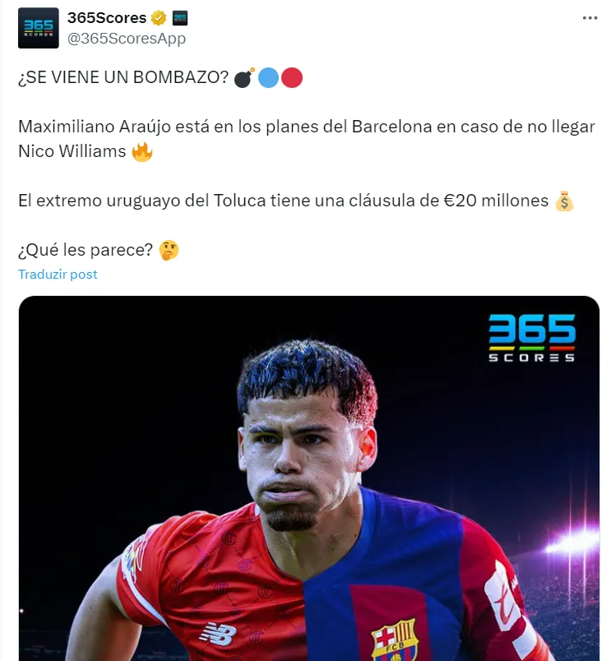Open the @365ScoresApp handle link
The image size is (611, 661).
pyautogui.click(x=127, y=39)
